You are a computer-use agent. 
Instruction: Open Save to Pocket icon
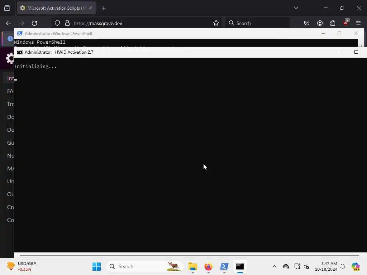[307, 23]
